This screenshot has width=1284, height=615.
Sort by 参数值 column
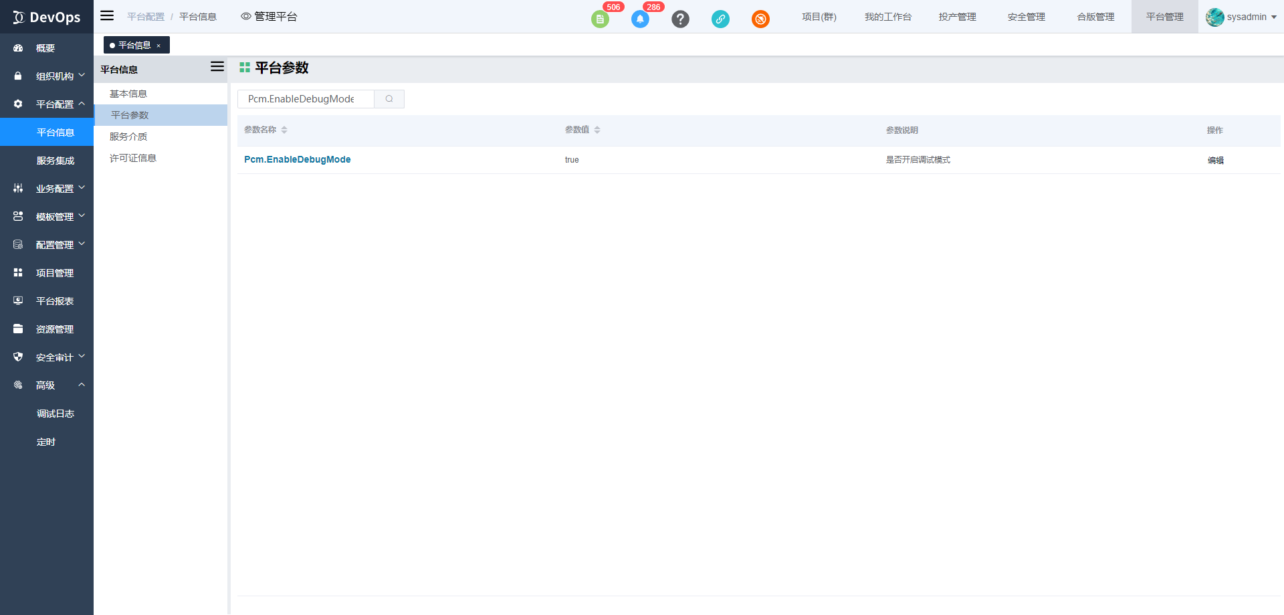pos(597,130)
